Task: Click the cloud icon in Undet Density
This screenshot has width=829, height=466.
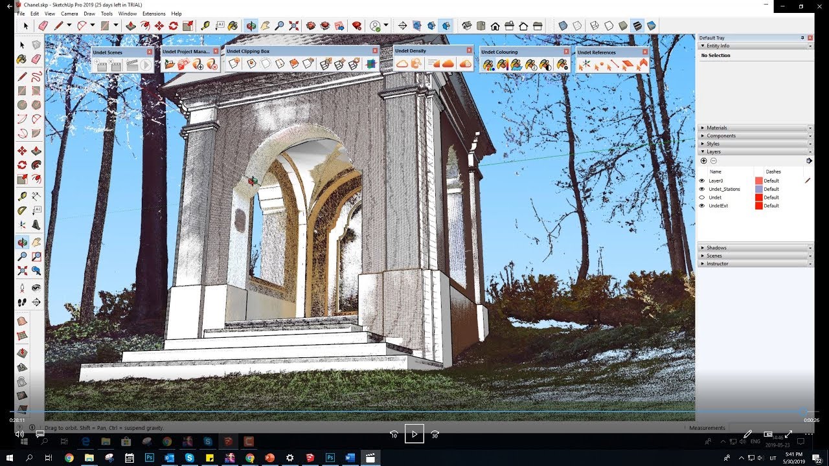Action: (402, 63)
